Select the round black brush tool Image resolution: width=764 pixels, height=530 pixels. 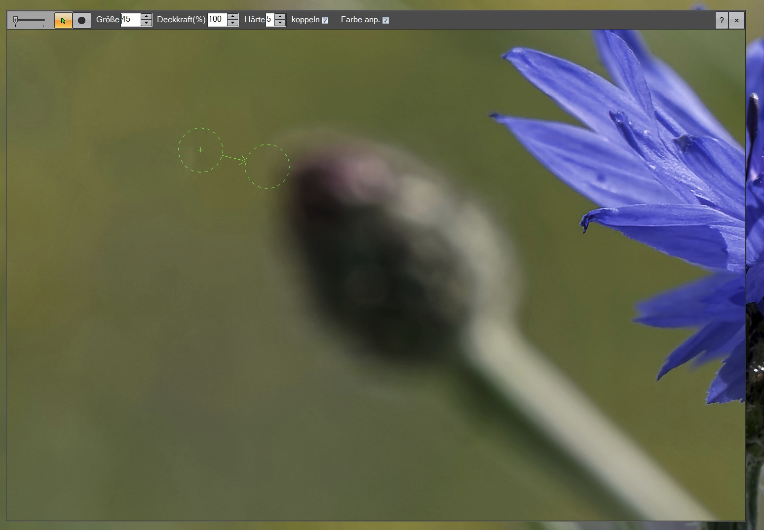coord(82,20)
